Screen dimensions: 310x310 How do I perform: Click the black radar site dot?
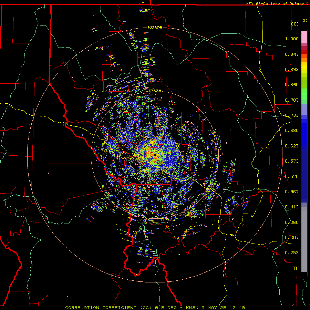(155, 155)
